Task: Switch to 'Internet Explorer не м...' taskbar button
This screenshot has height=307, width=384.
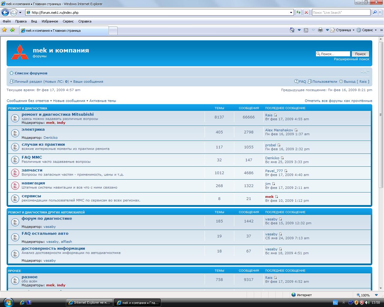Action: click(89, 303)
